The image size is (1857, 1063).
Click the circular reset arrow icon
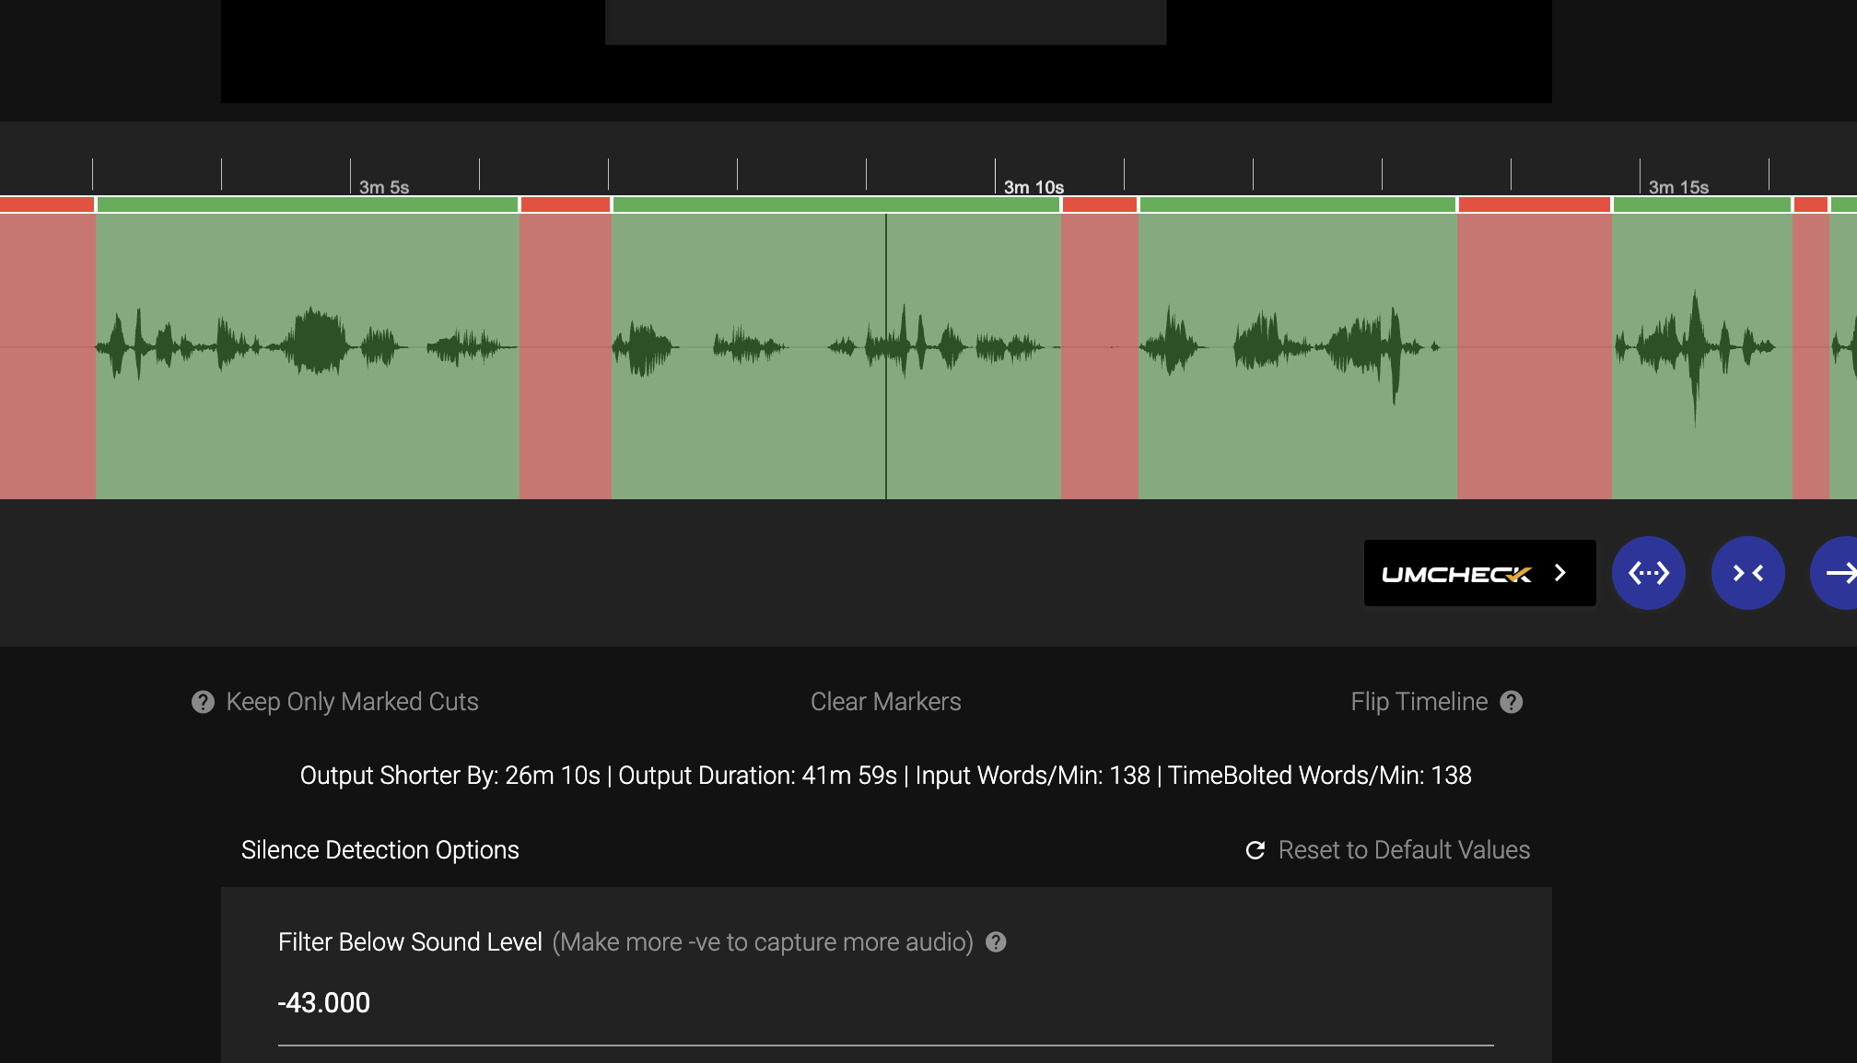(x=1256, y=850)
